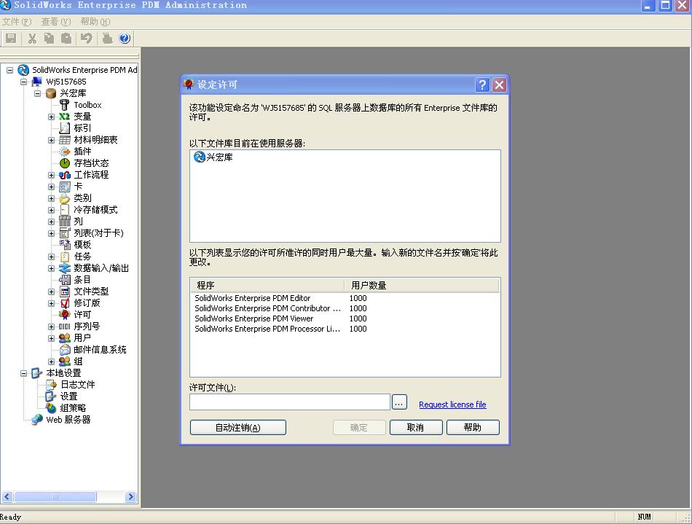692x524 pixels.
Task: Click the Print toolbar icon
Action: point(107,39)
